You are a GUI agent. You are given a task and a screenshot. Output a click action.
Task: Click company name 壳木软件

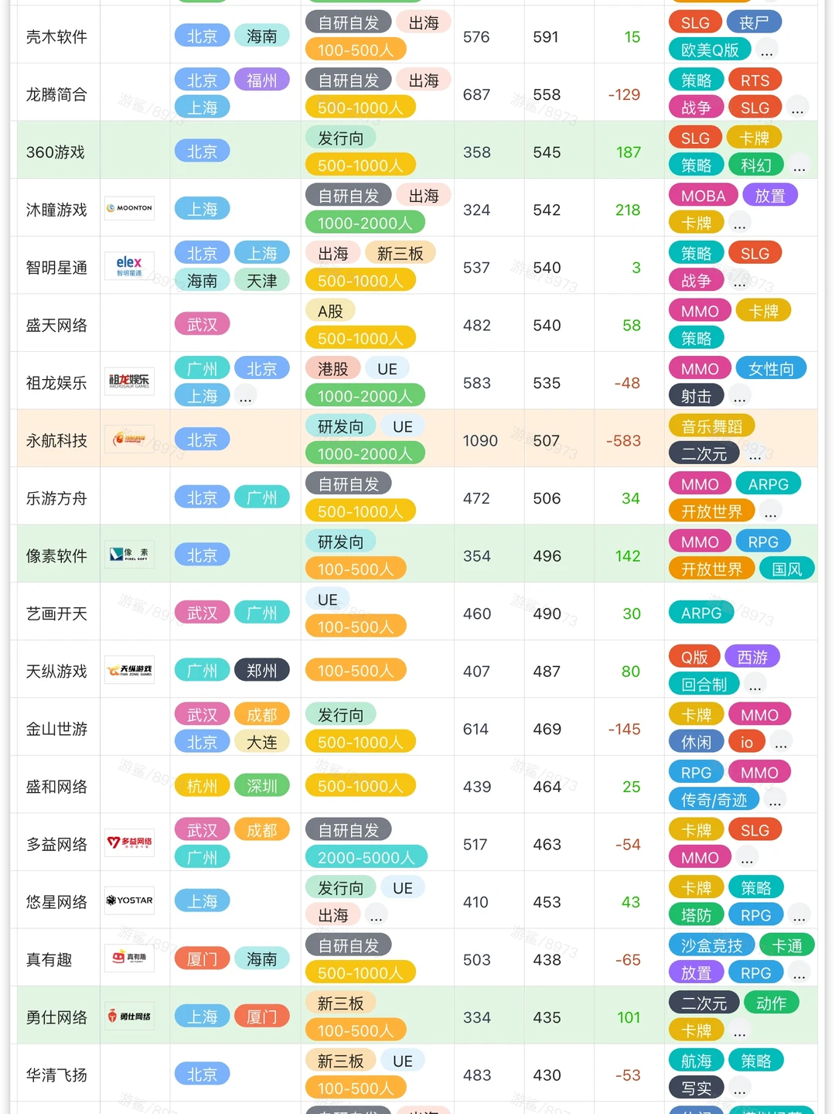coord(56,36)
